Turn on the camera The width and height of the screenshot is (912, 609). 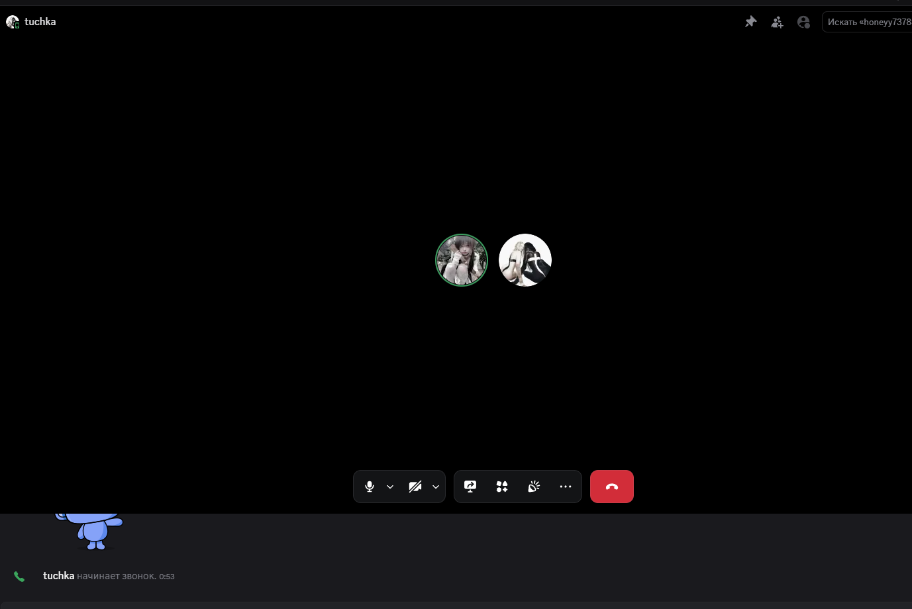[x=415, y=487]
